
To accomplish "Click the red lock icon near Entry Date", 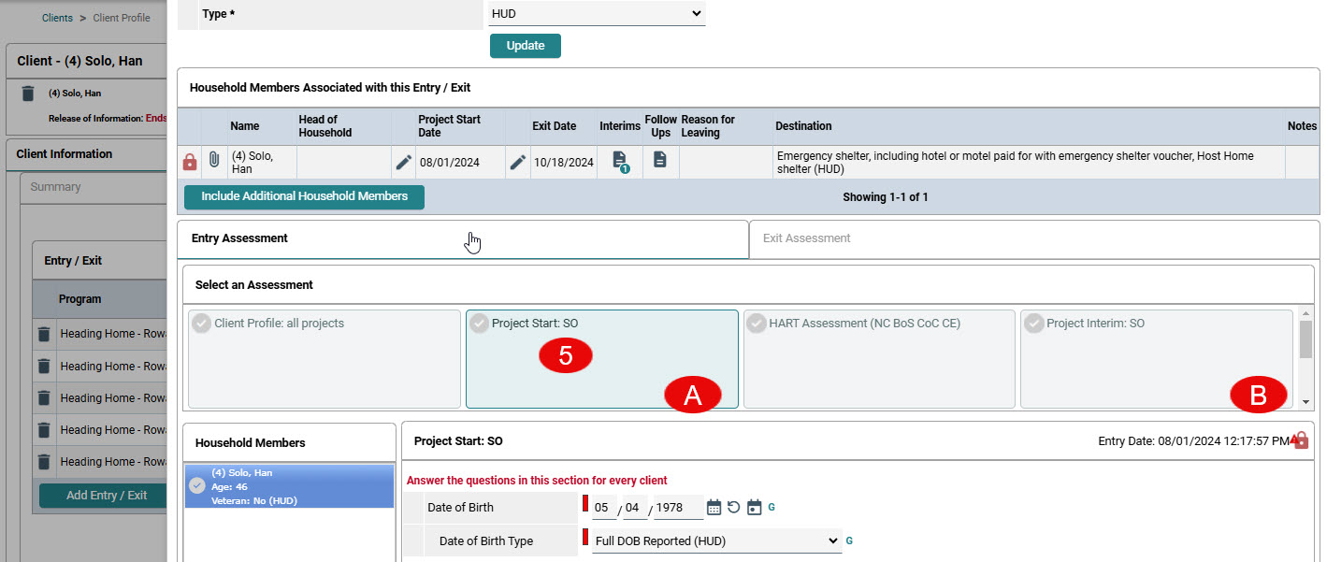I will [x=1300, y=440].
